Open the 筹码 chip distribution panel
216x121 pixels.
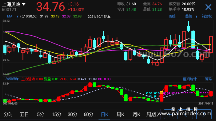coord(208,79)
